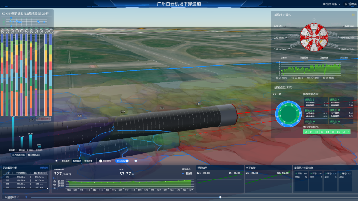358x201 pixels.
Task: Click the home icon in the center toolbar
Action: coord(57,161)
